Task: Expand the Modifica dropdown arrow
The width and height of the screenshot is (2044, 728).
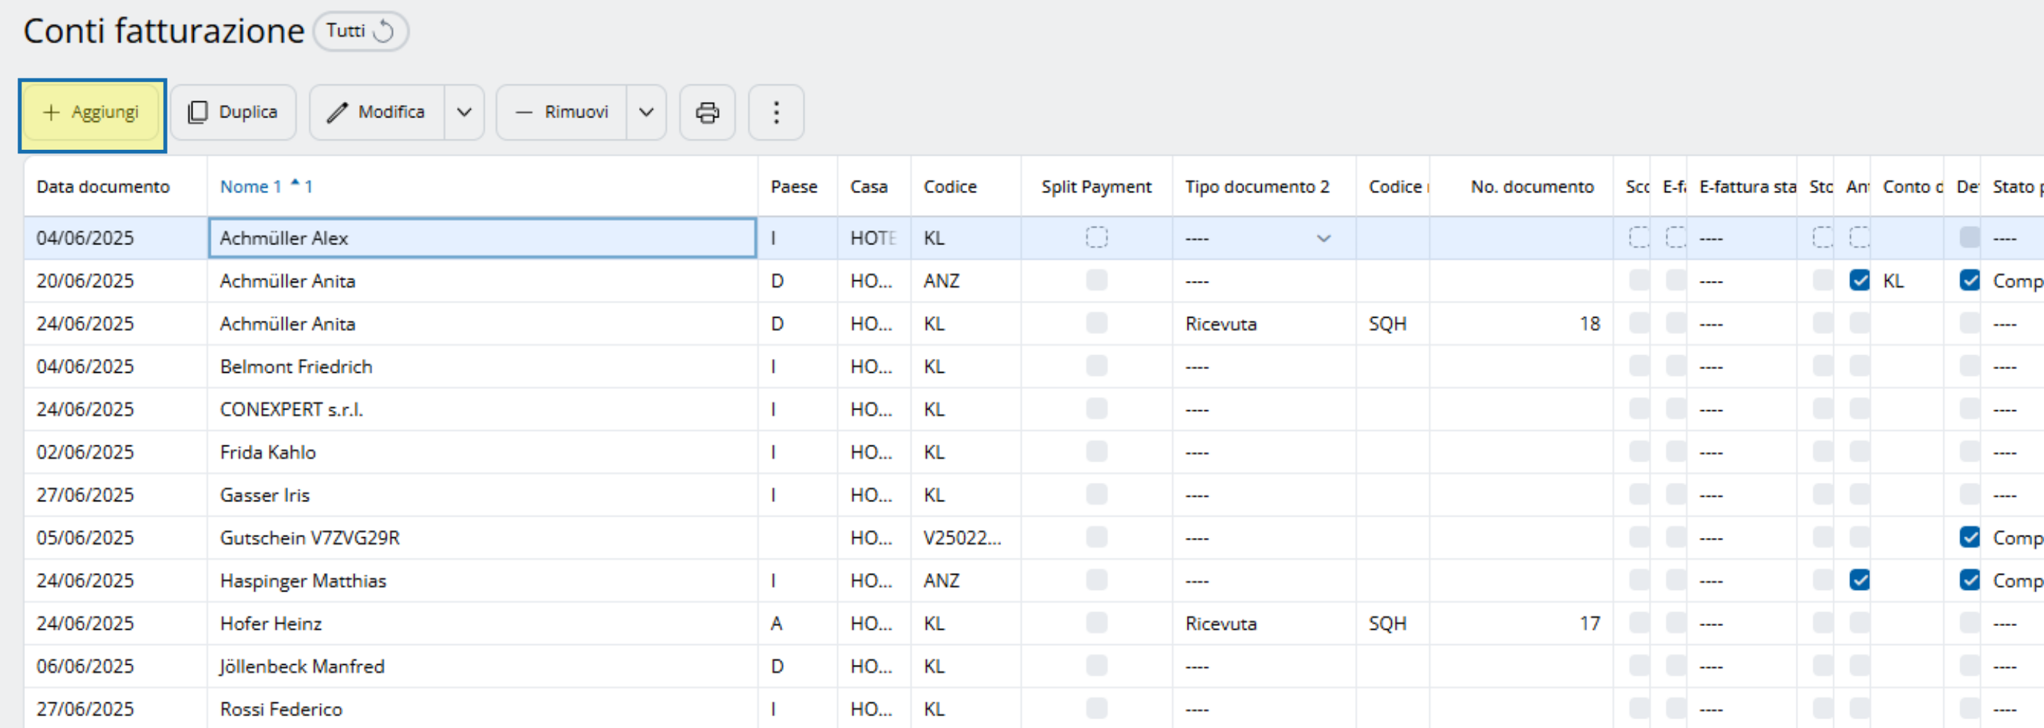Action: [464, 112]
